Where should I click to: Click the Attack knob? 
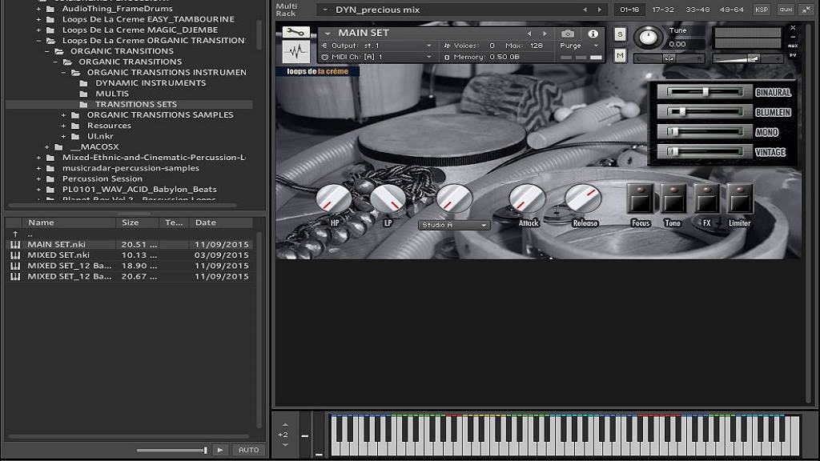(528, 198)
